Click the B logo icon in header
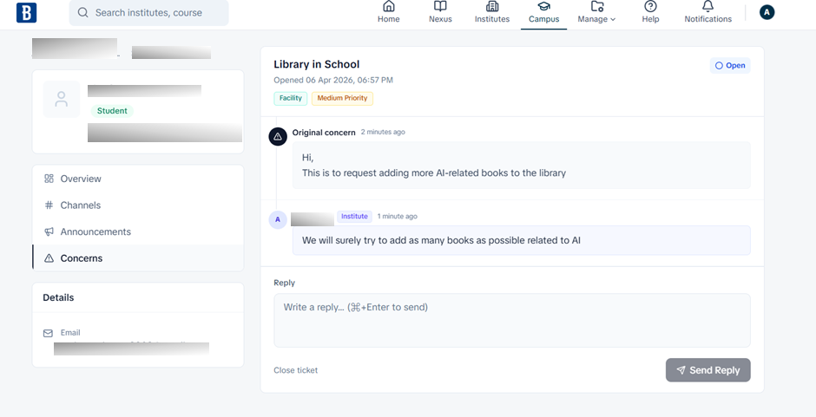Viewport: 816px width, 417px height. click(26, 12)
